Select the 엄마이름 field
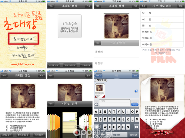Image resolution: width=185 pixels, height=138 pixels. (x=162, y=38)
